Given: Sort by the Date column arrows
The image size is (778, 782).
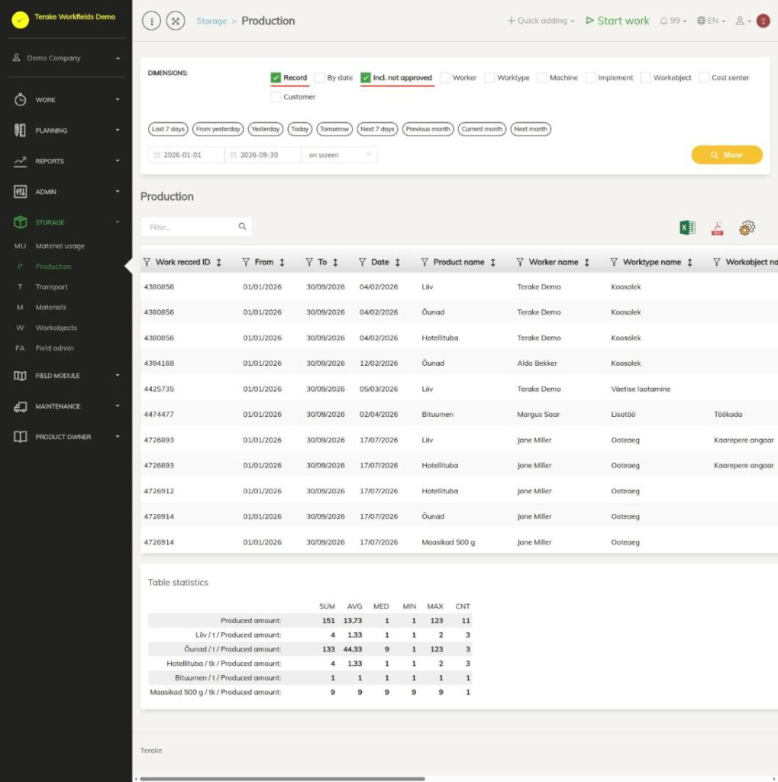Looking at the screenshot, I should point(398,263).
